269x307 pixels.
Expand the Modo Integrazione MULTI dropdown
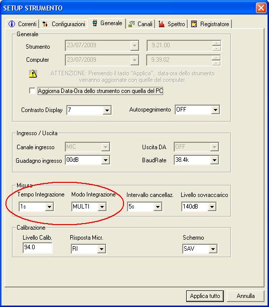pos(102,207)
